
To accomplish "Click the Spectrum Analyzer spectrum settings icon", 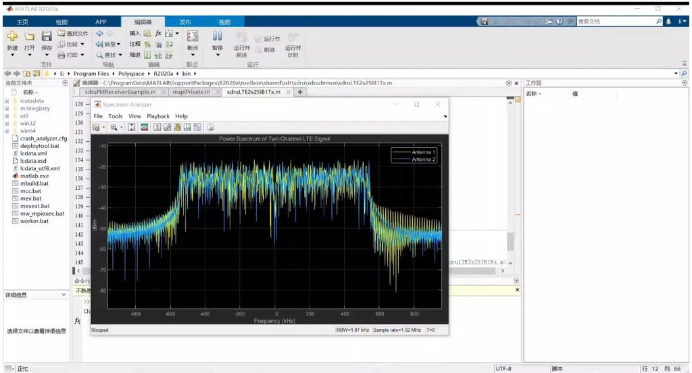I will (145, 128).
